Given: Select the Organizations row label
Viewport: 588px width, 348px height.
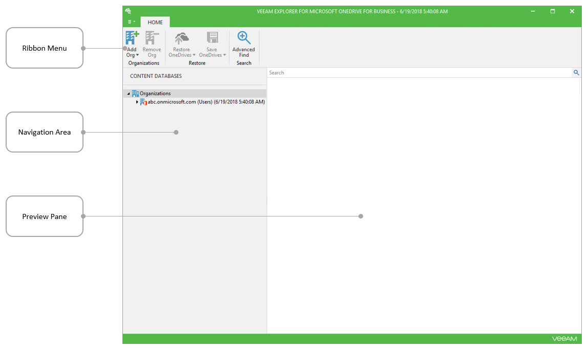Looking at the screenshot, I should tap(155, 93).
